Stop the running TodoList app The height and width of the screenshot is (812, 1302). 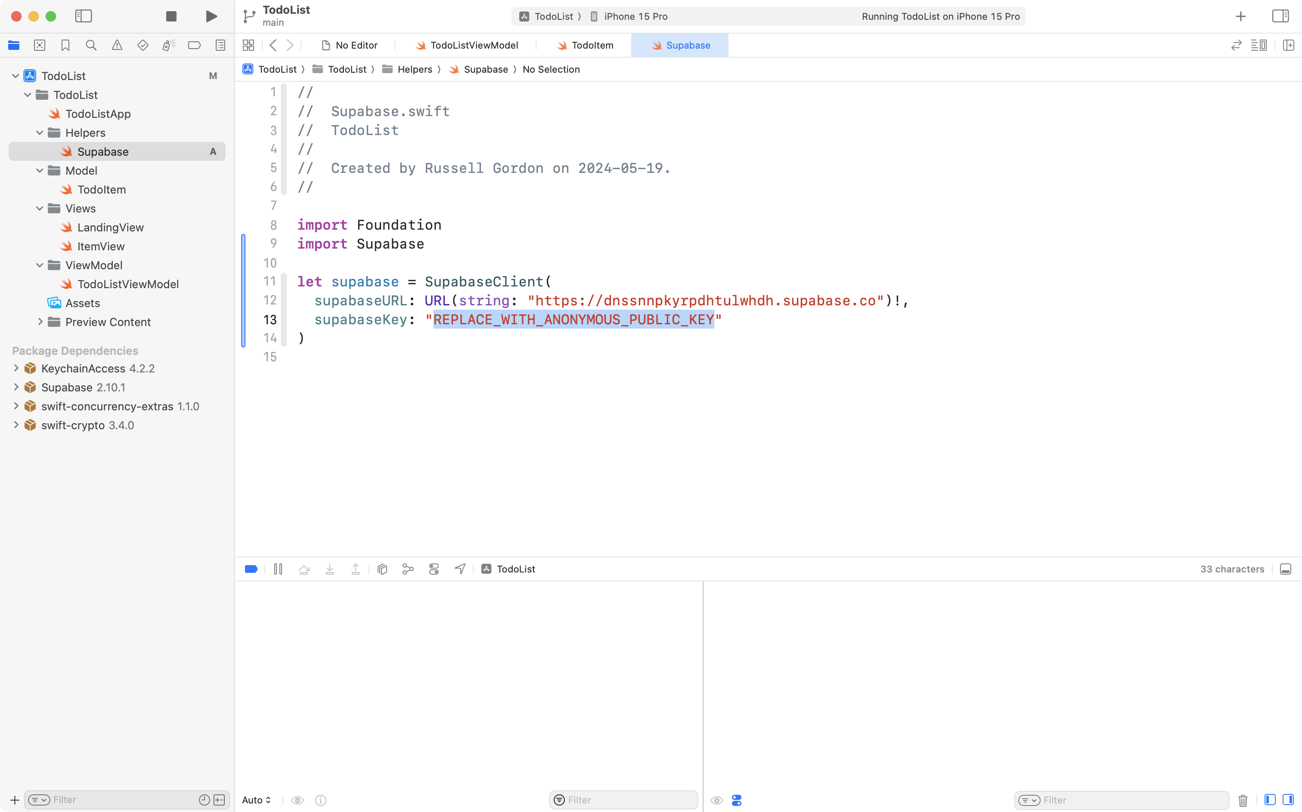(x=171, y=16)
